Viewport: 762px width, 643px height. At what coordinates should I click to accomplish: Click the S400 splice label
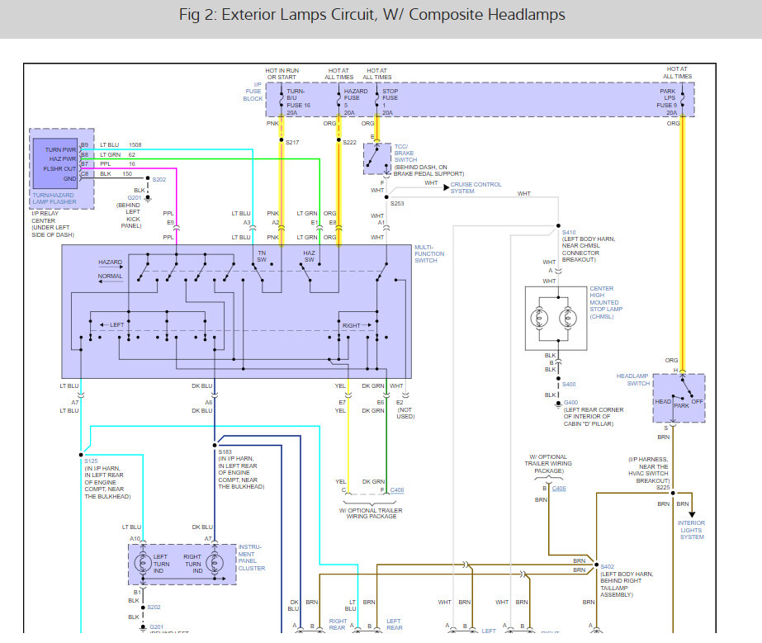coord(569,384)
